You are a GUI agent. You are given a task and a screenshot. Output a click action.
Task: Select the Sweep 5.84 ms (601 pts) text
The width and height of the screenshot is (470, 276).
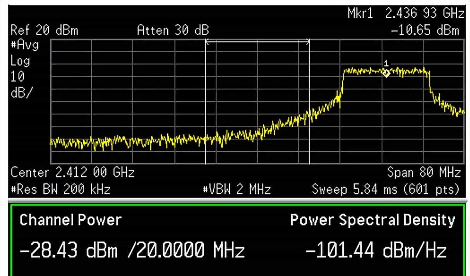[386, 189]
